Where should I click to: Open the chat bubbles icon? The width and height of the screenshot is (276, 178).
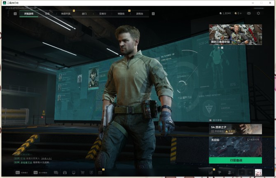(x=56, y=173)
